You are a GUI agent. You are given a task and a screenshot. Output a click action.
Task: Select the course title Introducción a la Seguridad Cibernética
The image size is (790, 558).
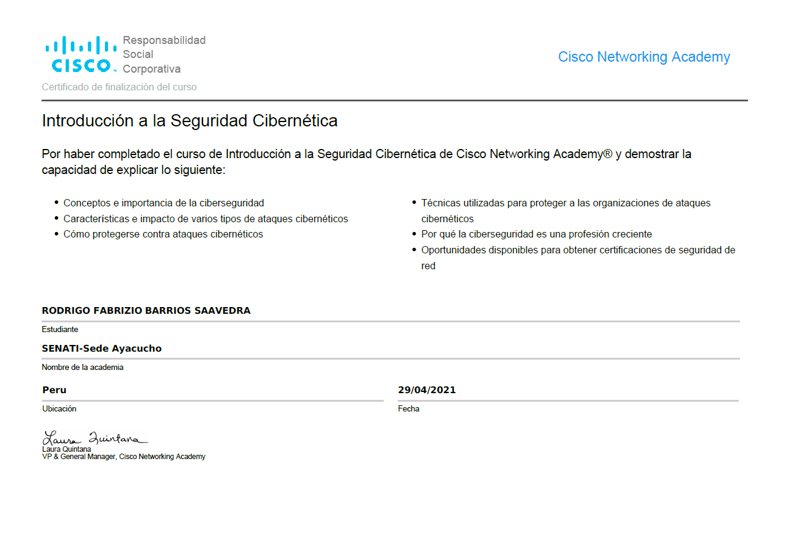189,120
